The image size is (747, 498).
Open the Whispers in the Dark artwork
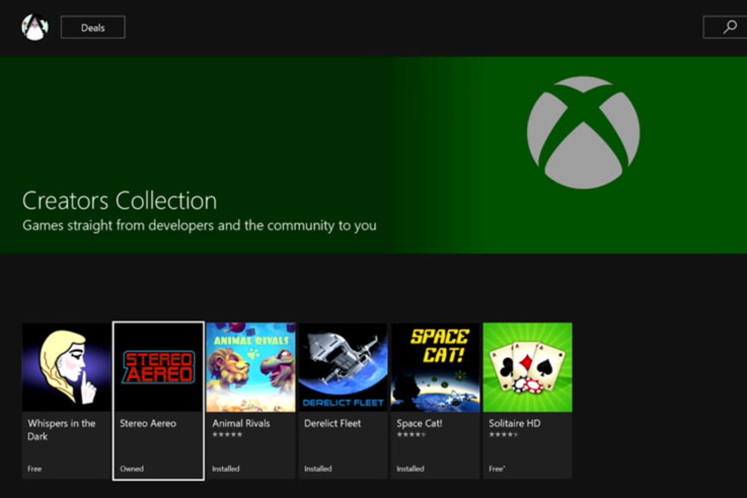67,367
